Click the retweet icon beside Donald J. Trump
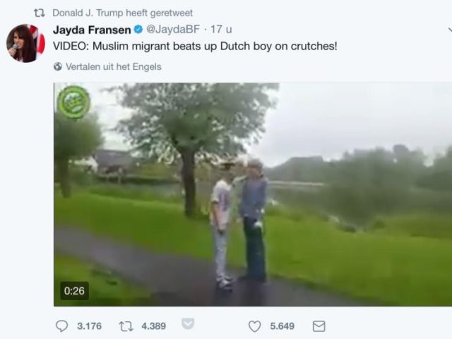Screen dimensions: 452x339 [x=40, y=13]
